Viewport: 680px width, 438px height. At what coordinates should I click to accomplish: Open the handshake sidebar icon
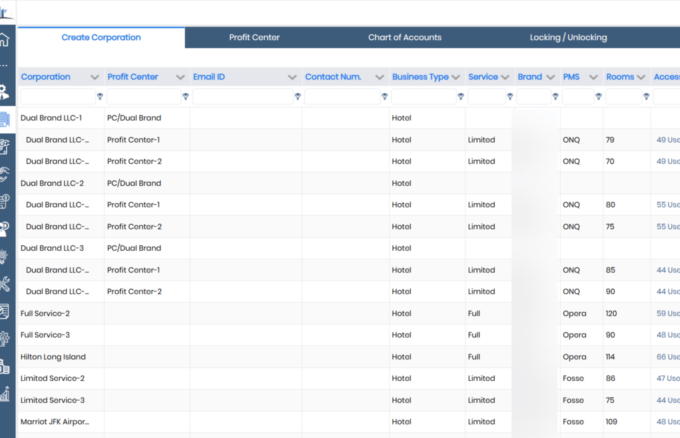point(4,174)
